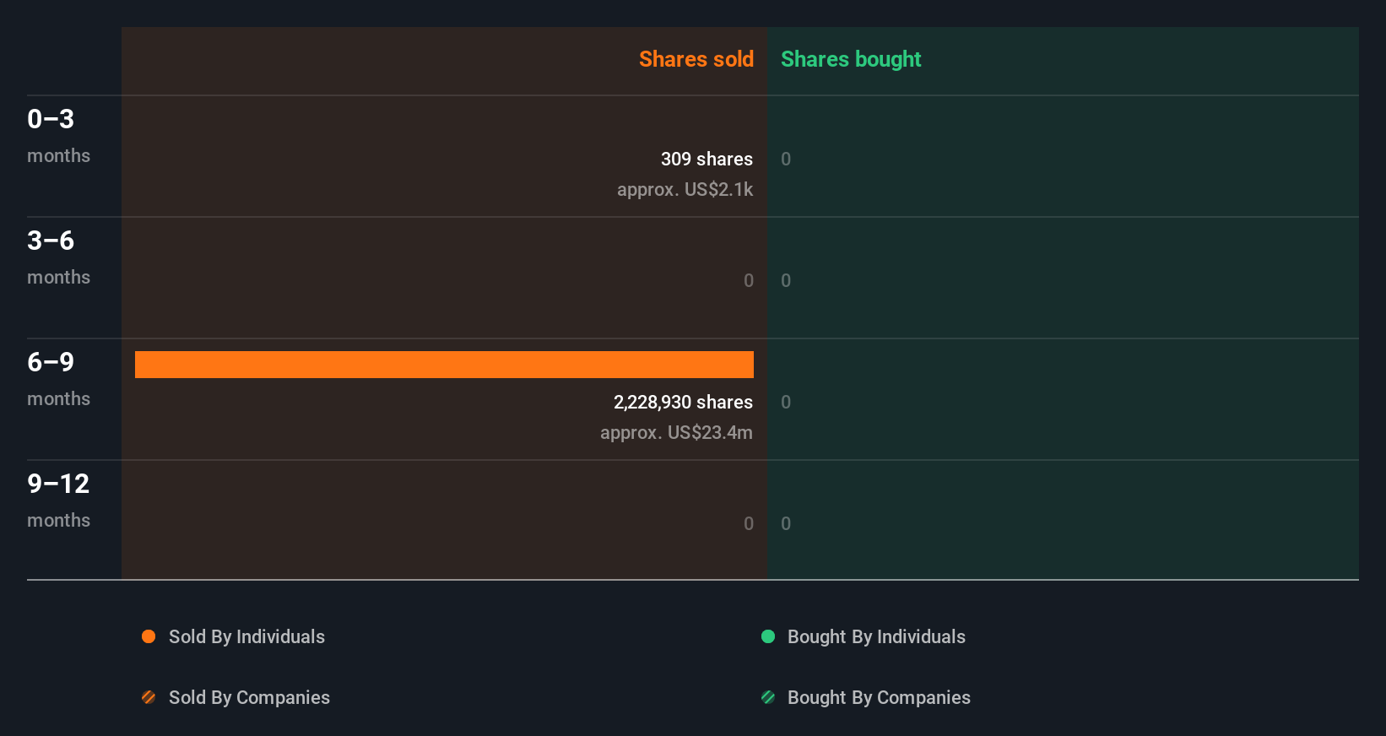This screenshot has height=736, width=1386.
Task: Click the striped Bought By Companies legend icon
Action: (768, 697)
